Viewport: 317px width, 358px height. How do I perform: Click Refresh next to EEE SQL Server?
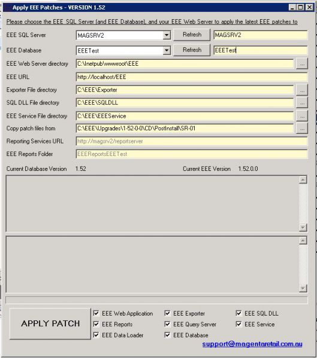[192, 35]
